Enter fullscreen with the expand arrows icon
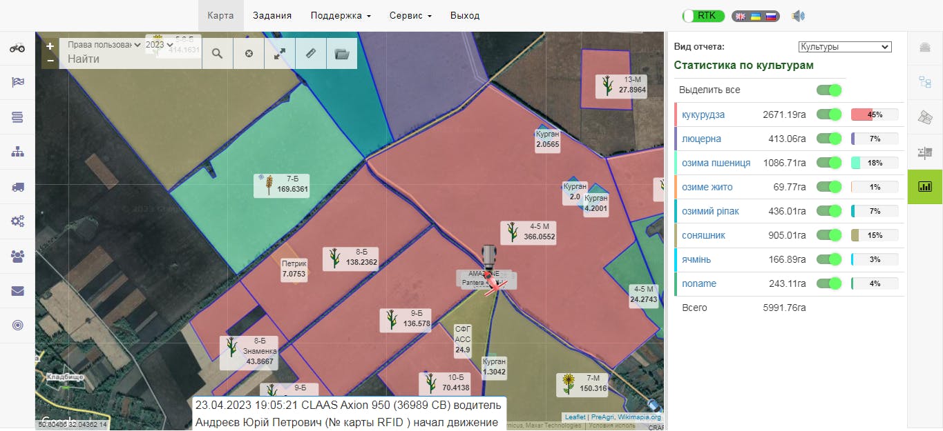943x431 pixels. (x=280, y=53)
